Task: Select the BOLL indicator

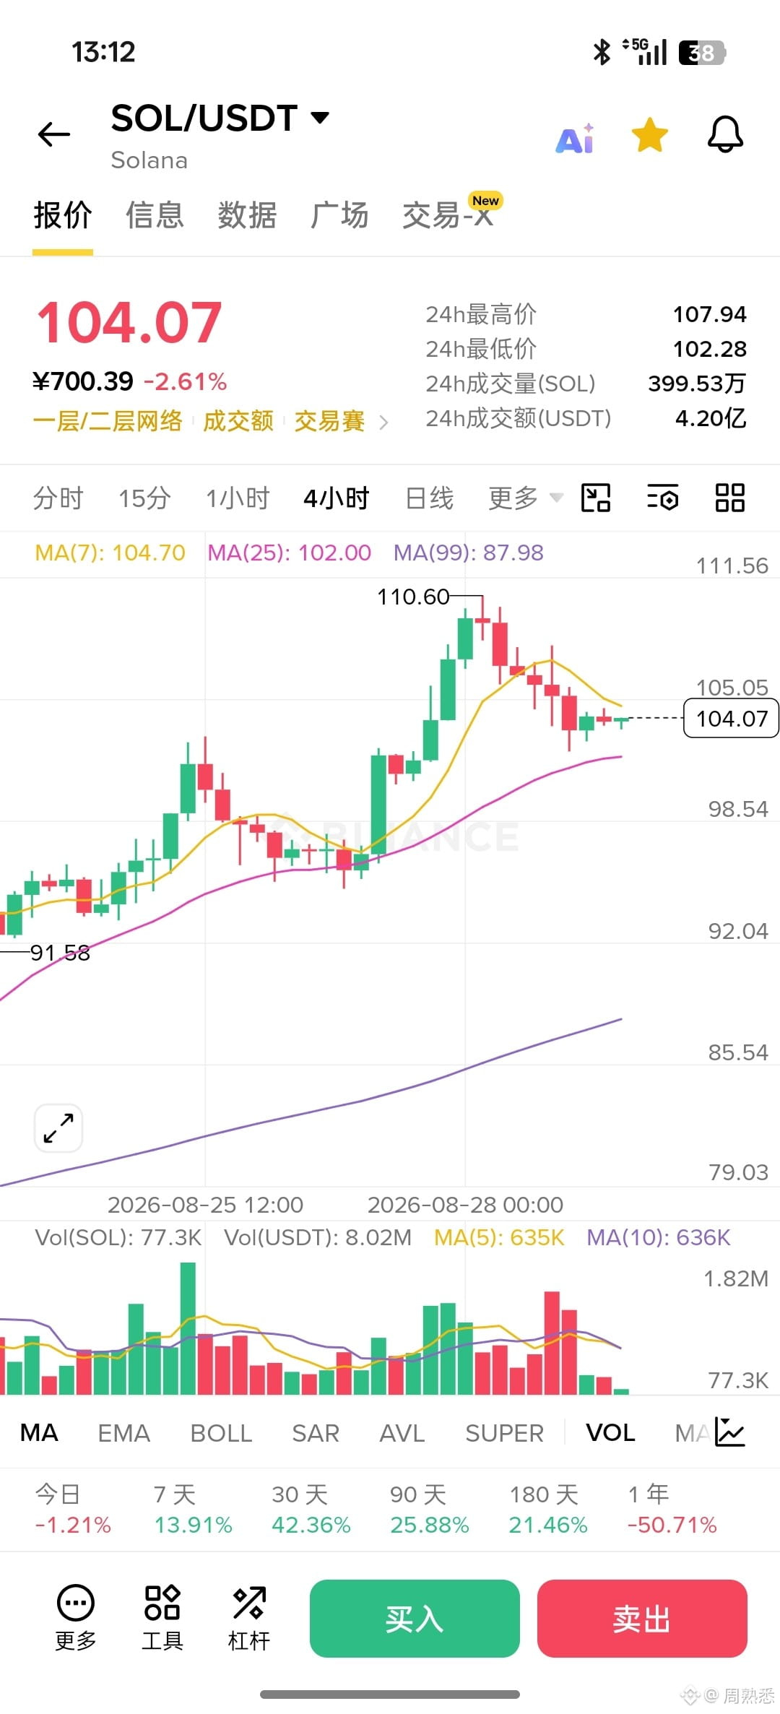Action: (x=221, y=1432)
